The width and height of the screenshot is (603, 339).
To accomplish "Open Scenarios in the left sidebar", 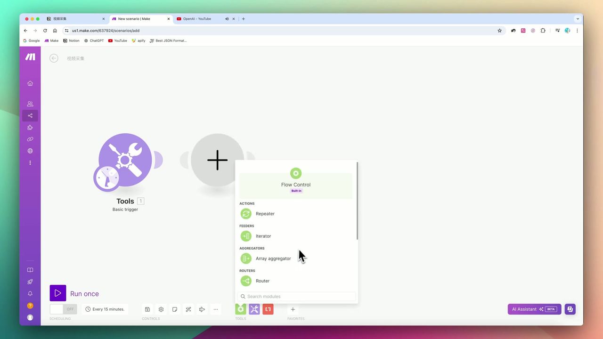I will click(30, 116).
